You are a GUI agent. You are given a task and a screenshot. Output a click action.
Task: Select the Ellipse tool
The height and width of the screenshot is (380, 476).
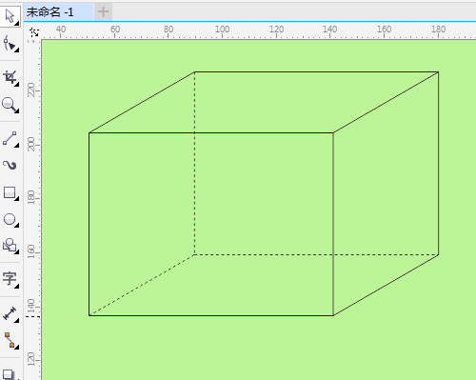[x=10, y=220]
